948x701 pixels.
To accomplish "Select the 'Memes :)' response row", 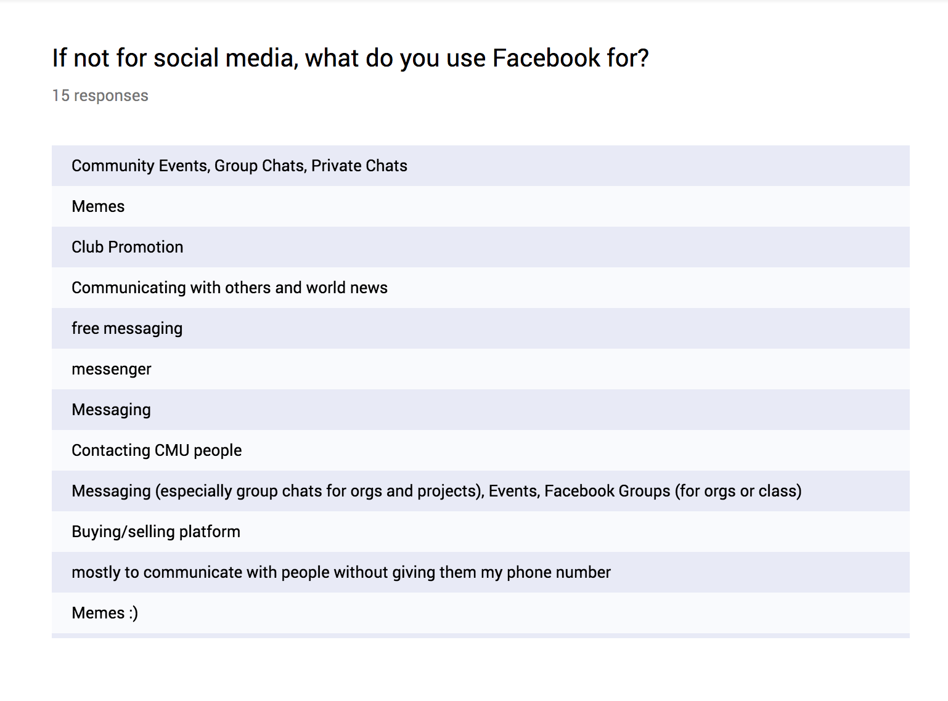I will 481,613.
